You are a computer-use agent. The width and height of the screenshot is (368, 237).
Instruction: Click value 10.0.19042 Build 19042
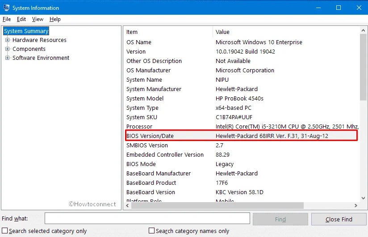point(245,52)
